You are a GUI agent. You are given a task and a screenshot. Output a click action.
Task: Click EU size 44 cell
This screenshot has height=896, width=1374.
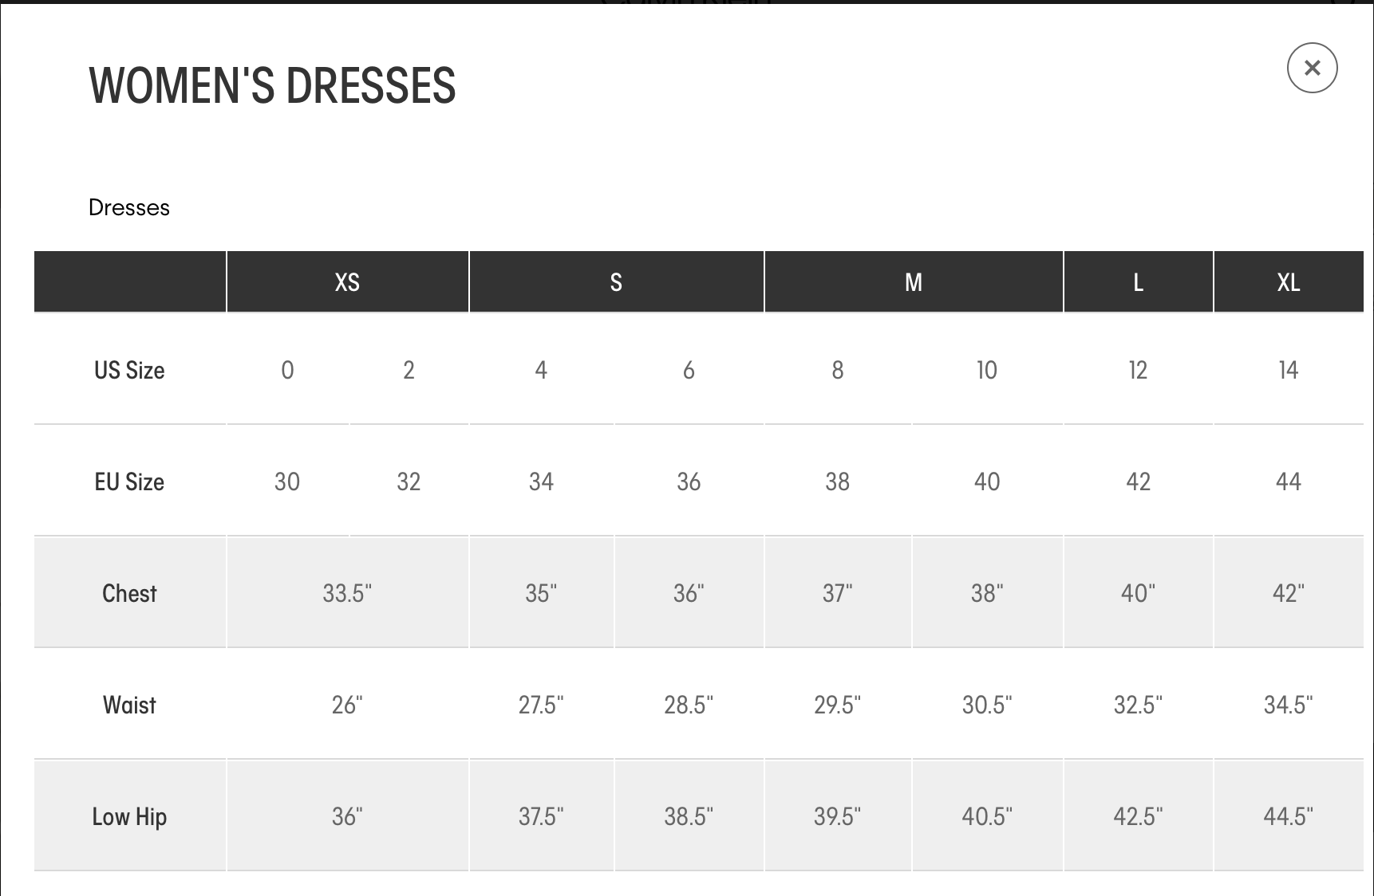click(x=1288, y=481)
